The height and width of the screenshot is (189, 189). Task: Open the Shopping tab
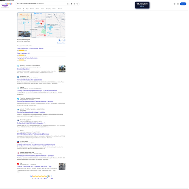(x=48, y=9)
